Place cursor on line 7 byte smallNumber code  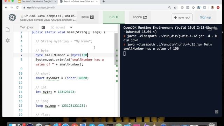62,55
